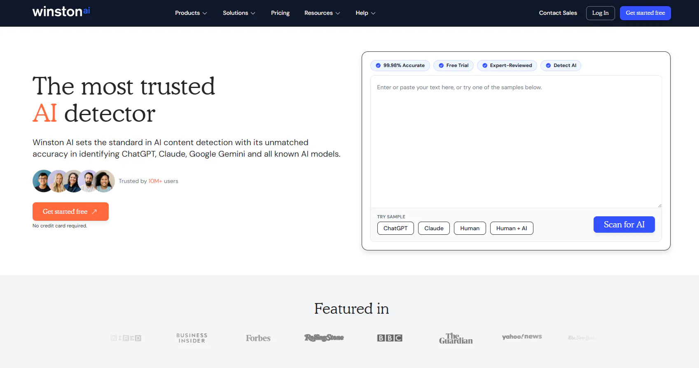The height and width of the screenshot is (368, 699).
Task: Click the Log In button
Action: (601, 13)
